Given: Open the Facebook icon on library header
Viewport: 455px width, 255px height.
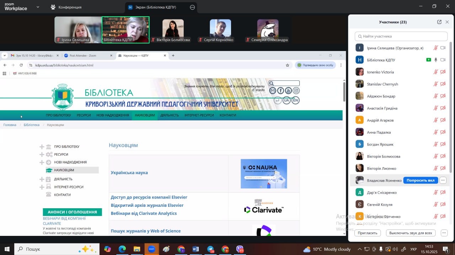Looking at the screenshot, I should [x=280, y=91].
